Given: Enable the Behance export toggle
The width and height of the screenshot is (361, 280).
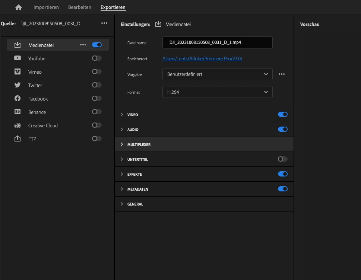Looking at the screenshot, I should 97,112.
